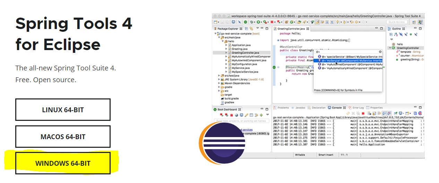Screen dimensions: 439x183
Task: Click the Boot Dashboard tag filter field
Action: click(241, 121)
